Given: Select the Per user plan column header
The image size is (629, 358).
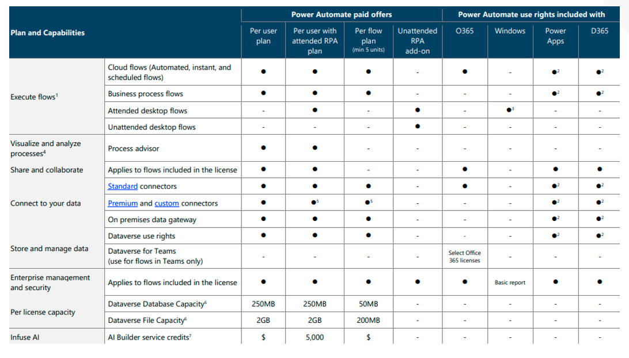Looking at the screenshot, I should click(x=263, y=36).
